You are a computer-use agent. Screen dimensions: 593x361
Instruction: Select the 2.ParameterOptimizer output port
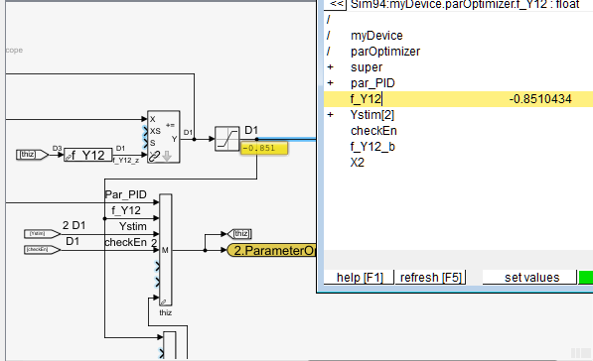(x=271, y=250)
